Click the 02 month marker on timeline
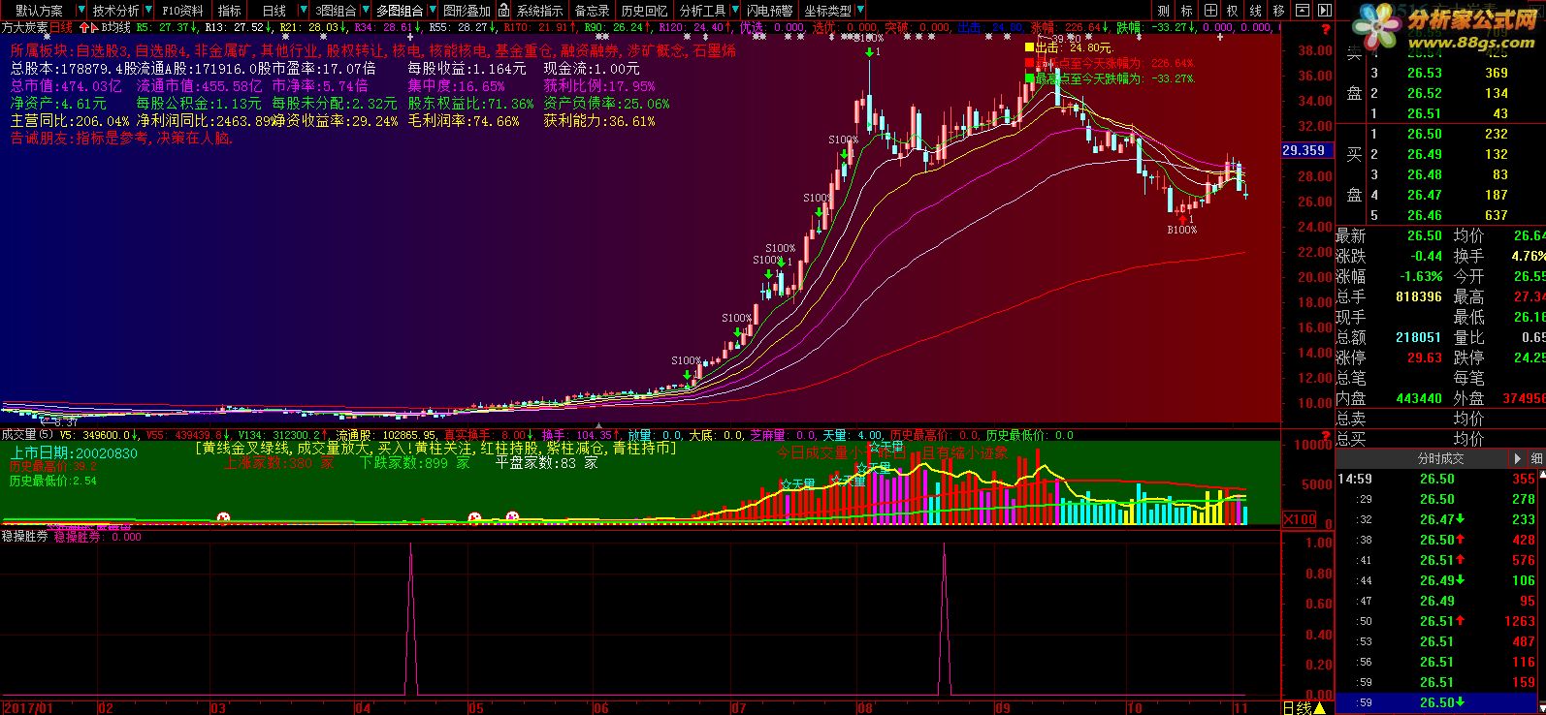The image size is (1546, 715). (106, 707)
